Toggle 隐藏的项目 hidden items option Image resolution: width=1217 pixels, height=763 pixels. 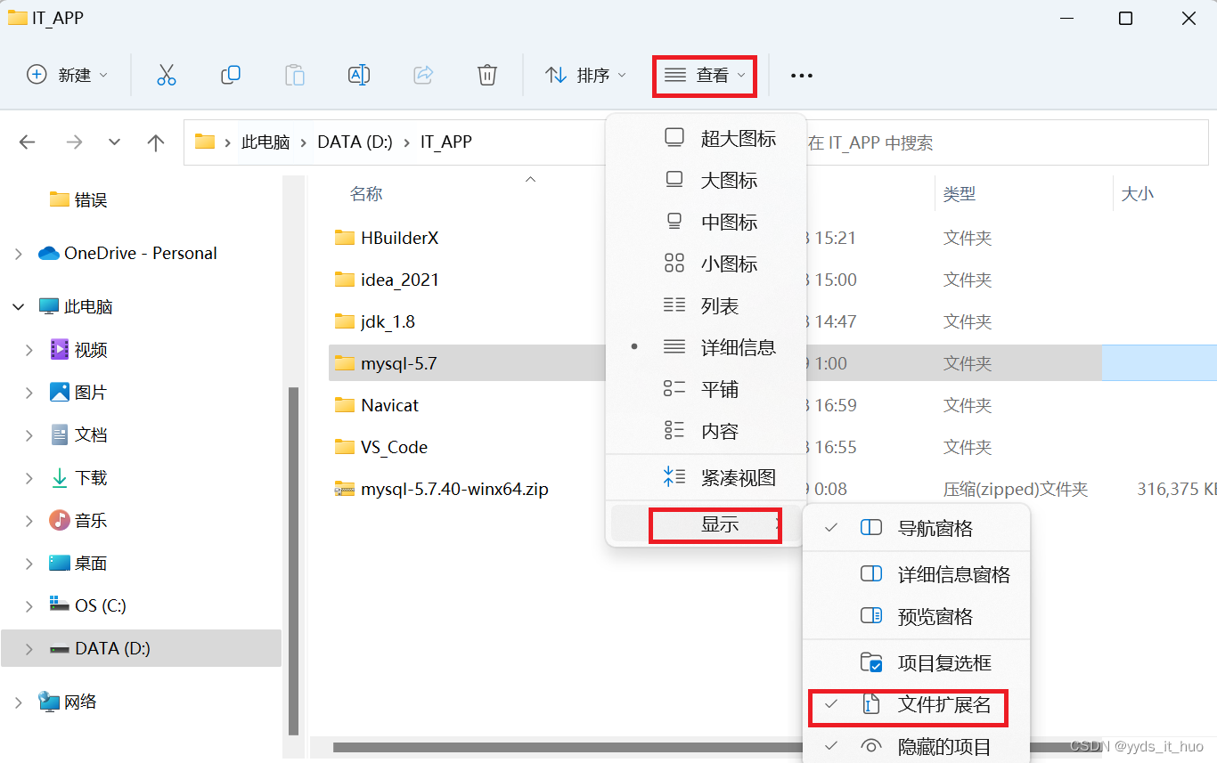(x=916, y=746)
